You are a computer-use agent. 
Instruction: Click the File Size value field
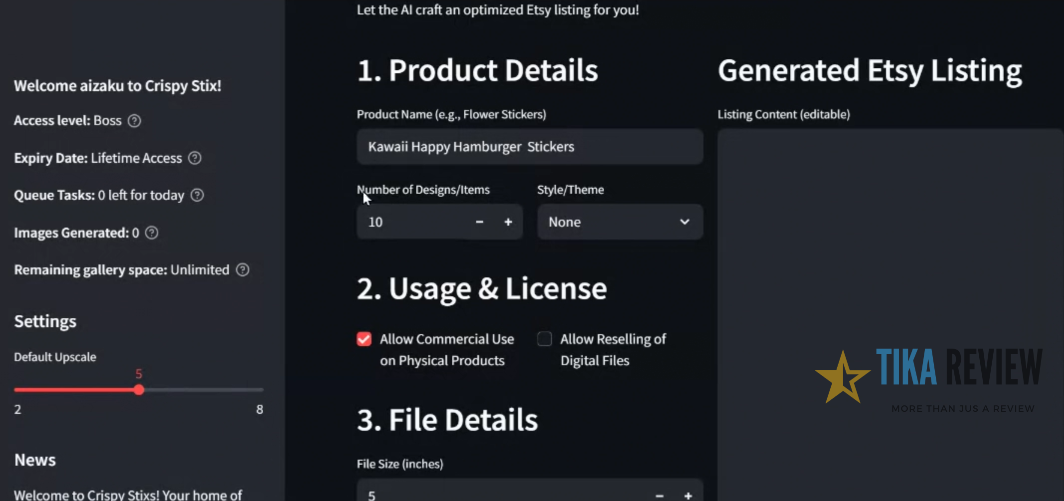coord(449,495)
